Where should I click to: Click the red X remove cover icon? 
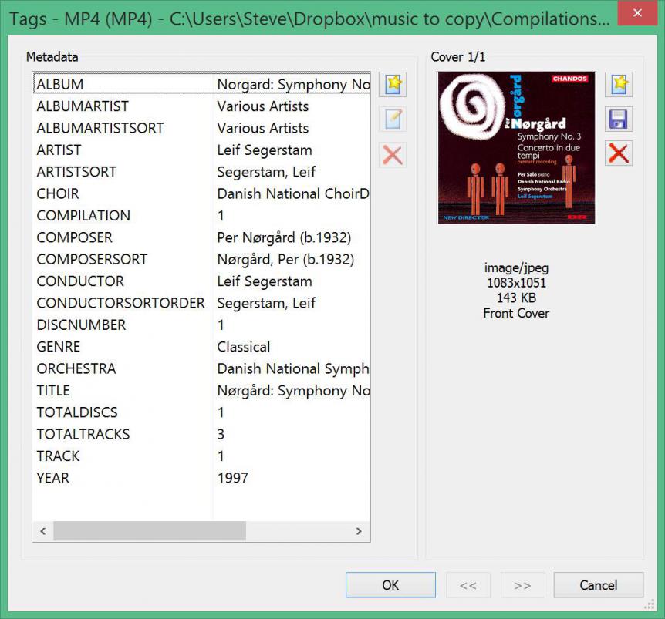pyautogui.click(x=619, y=153)
